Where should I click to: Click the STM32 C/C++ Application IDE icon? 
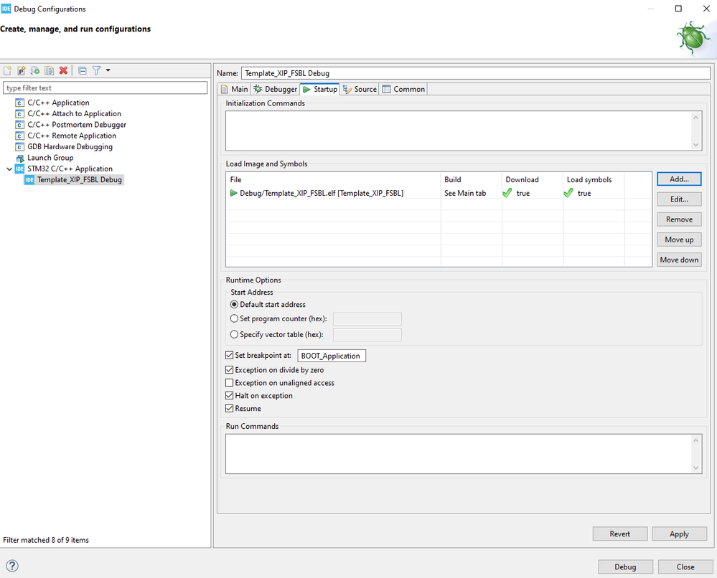[x=19, y=169]
